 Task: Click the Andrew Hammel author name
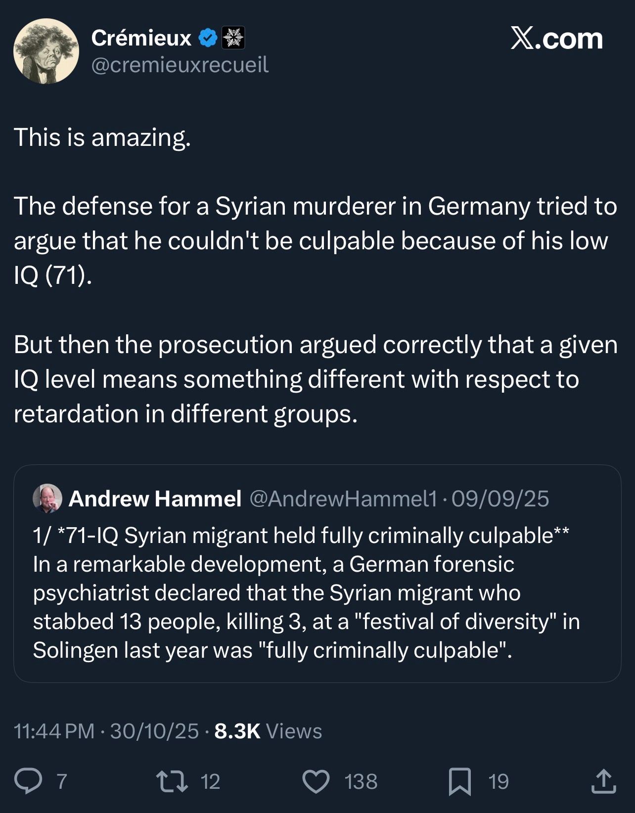(x=155, y=498)
